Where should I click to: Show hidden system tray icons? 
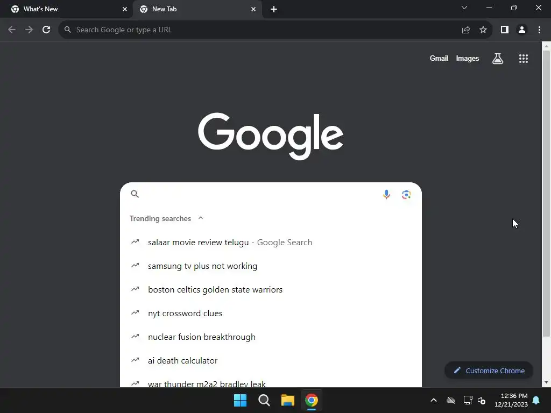point(434,400)
